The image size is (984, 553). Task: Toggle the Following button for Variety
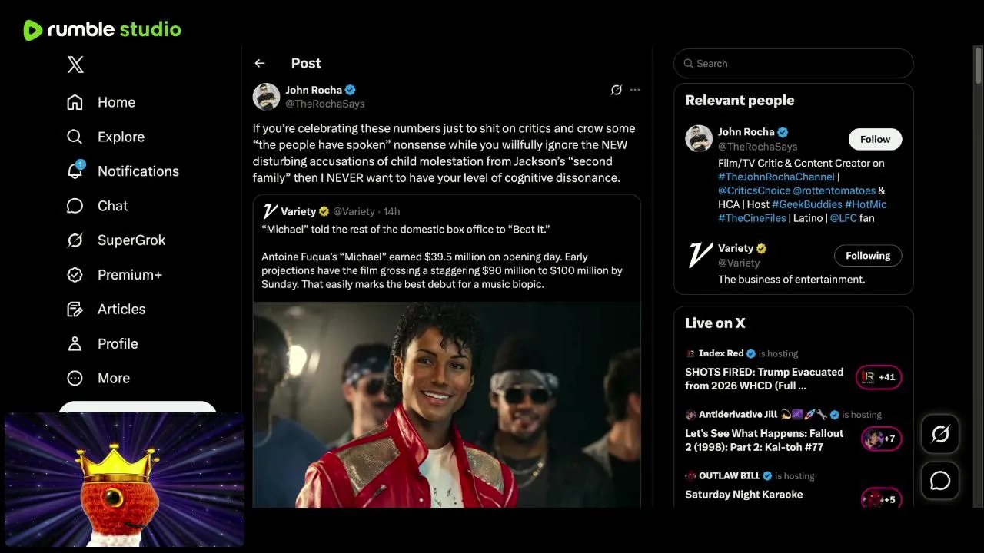coord(868,256)
